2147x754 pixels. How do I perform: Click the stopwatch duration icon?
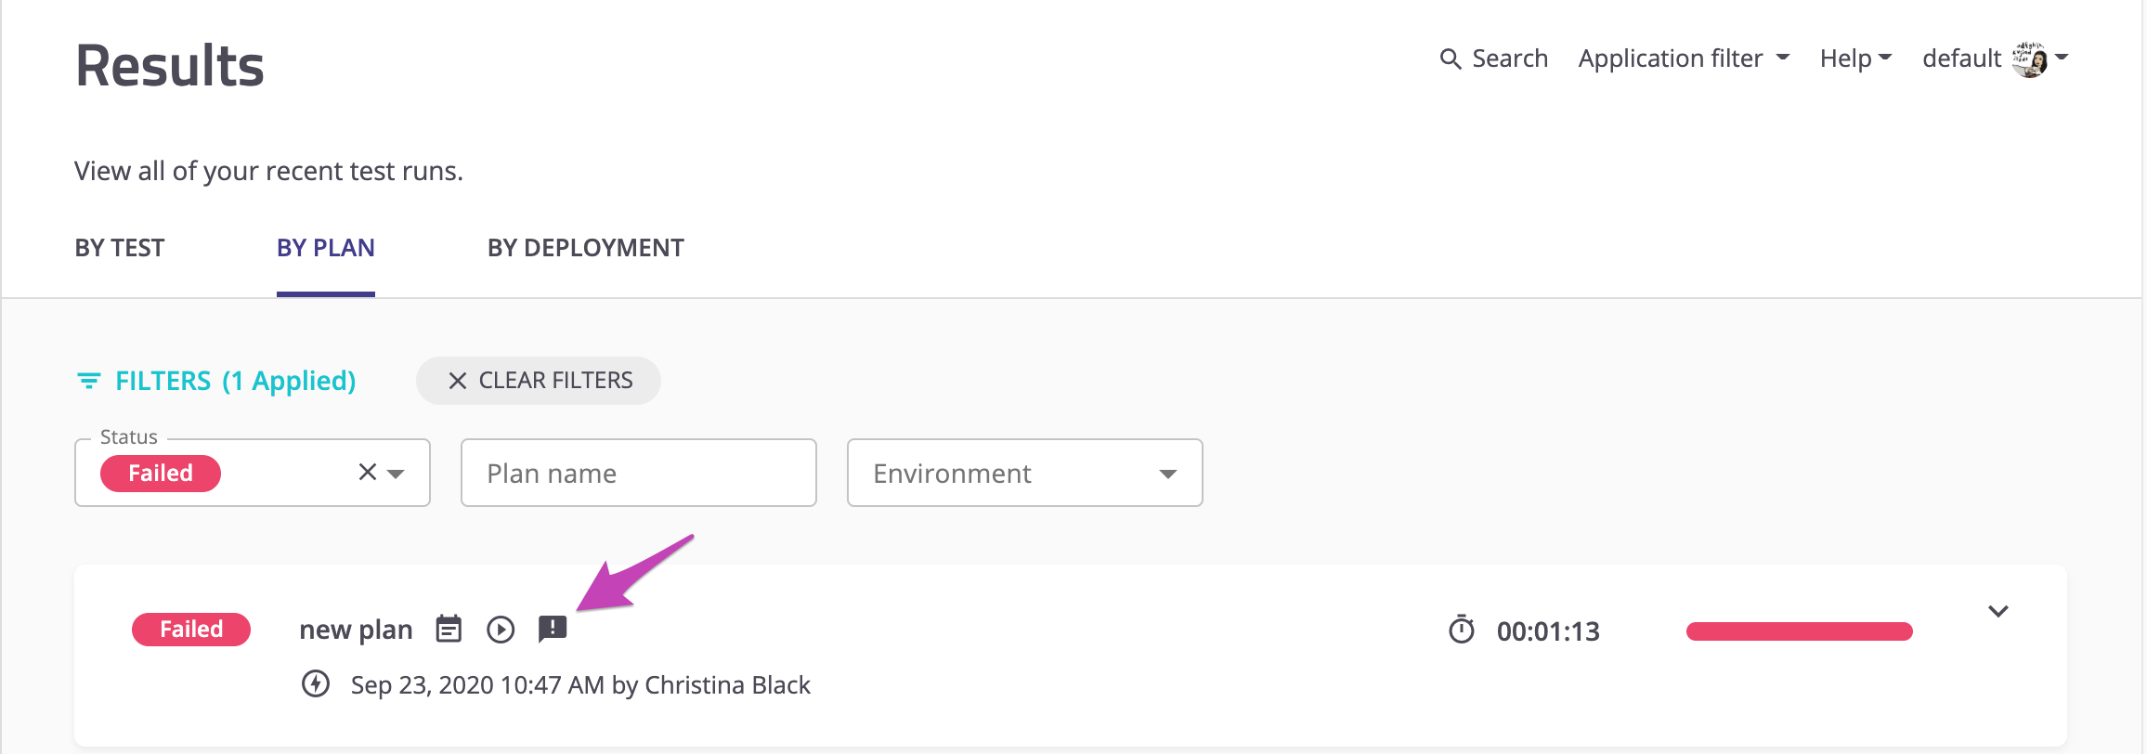[x=1462, y=630]
